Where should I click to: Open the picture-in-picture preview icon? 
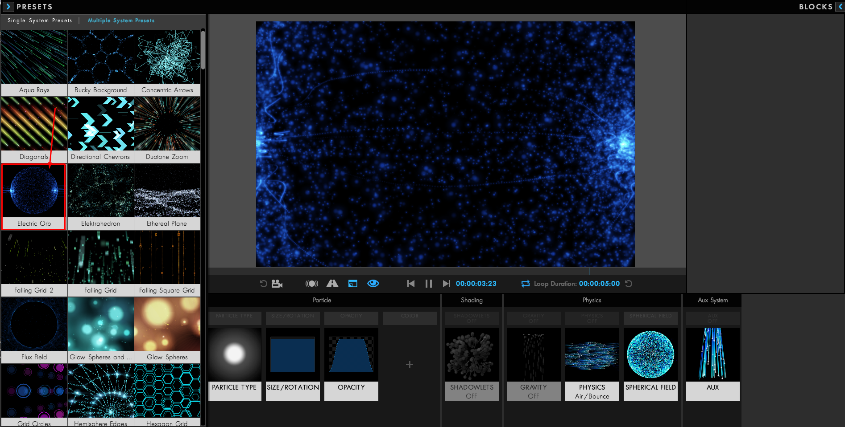pyautogui.click(x=352, y=283)
